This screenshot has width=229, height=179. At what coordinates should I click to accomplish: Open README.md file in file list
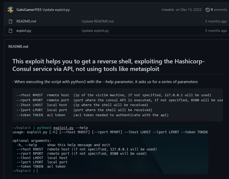click(x=26, y=21)
